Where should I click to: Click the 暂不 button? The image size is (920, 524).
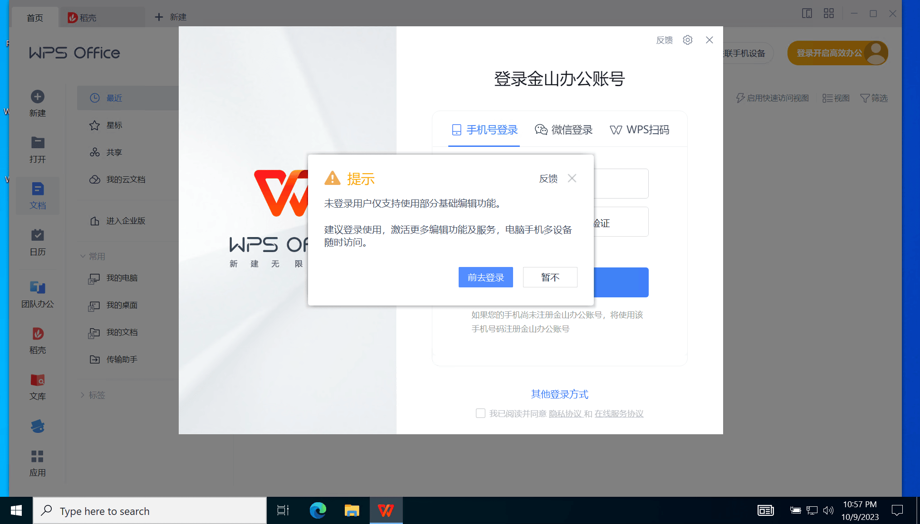[x=550, y=277]
